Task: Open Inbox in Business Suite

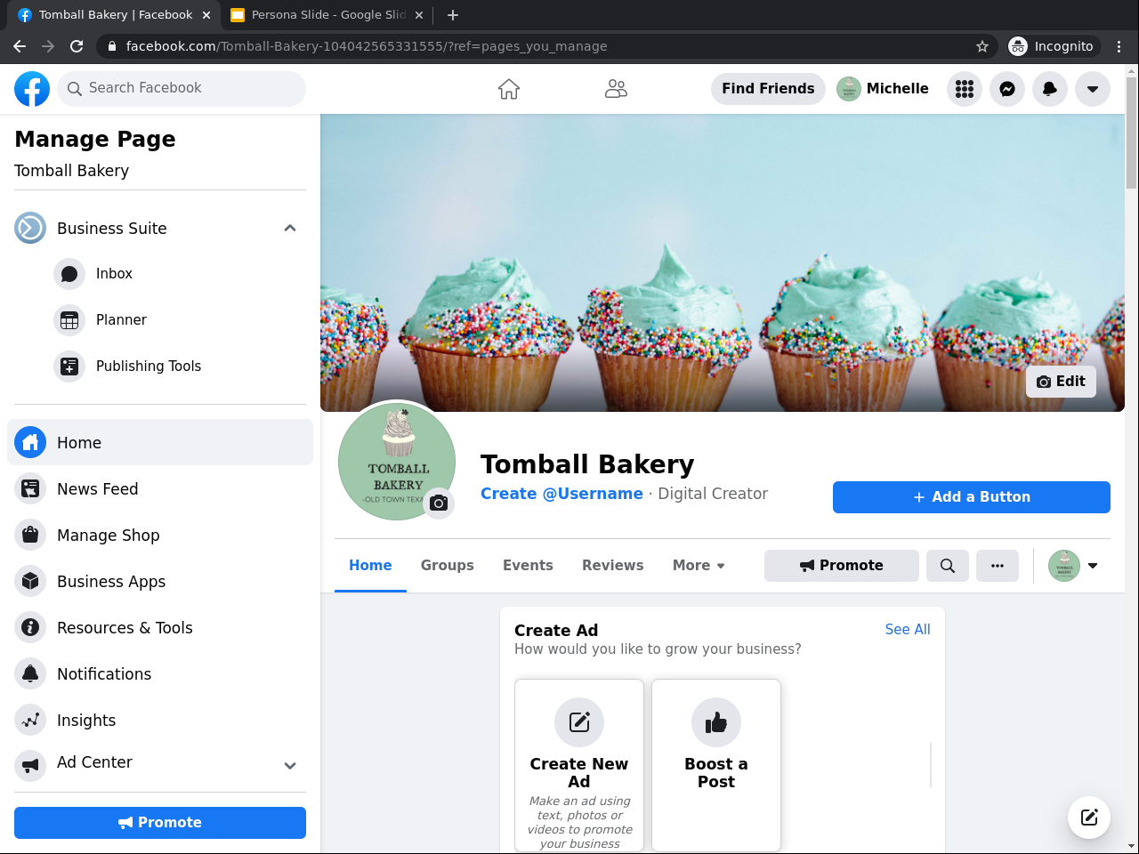Action: (x=114, y=274)
